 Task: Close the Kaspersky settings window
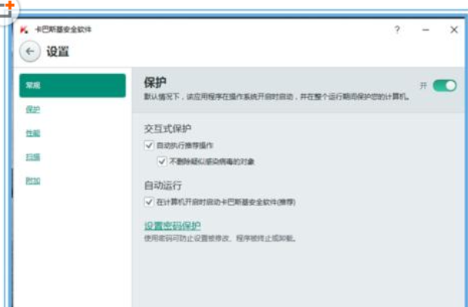click(x=454, y=29)
